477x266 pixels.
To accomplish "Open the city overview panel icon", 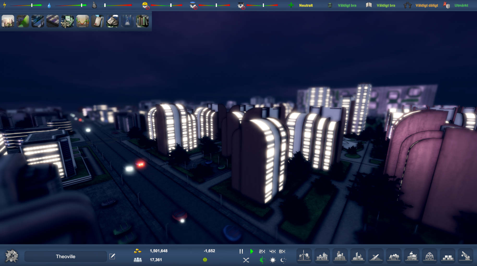I will click(8, 21).
